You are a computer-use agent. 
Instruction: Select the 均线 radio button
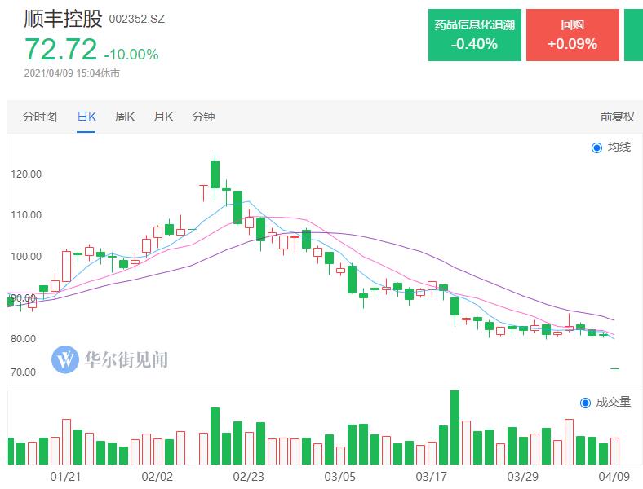[596, 148]
